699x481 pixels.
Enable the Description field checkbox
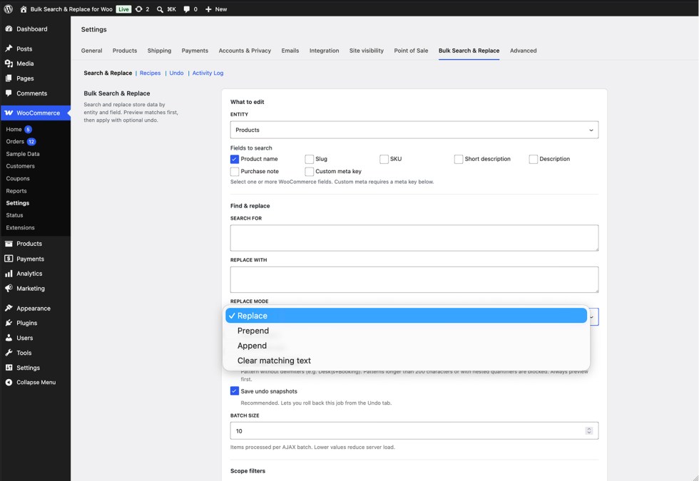pos(534,159)
